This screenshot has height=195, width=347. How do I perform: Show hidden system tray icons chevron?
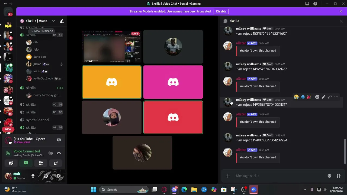304,190
